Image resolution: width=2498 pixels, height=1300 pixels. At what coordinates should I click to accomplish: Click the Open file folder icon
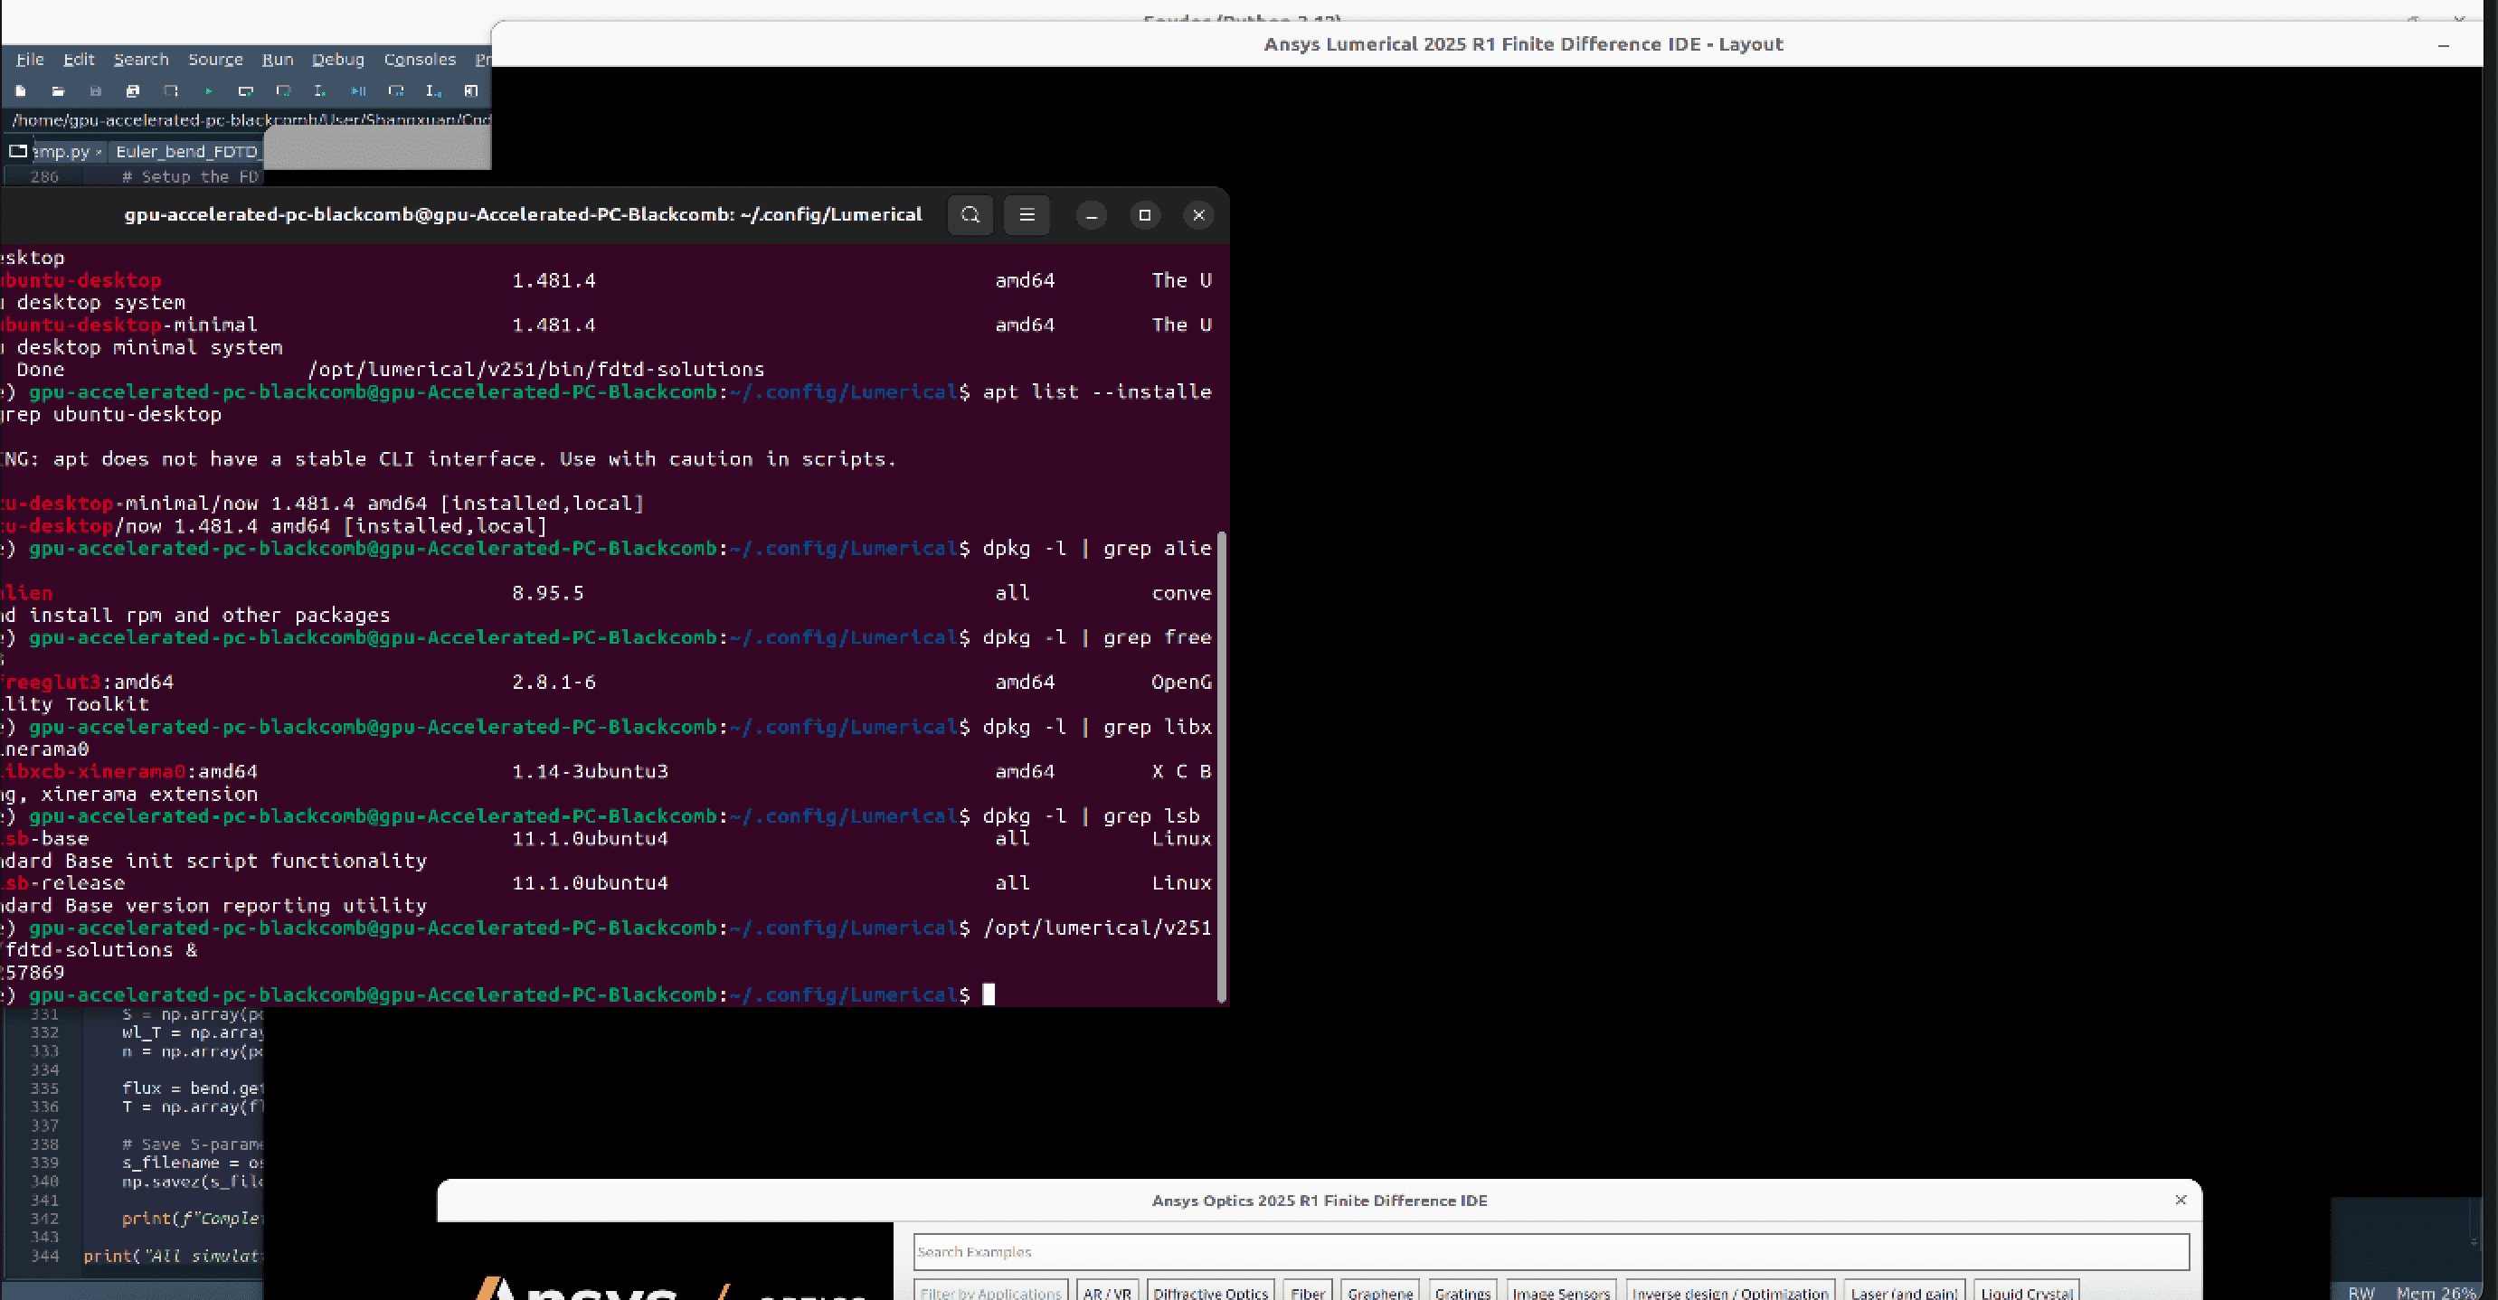click(58, 91)
